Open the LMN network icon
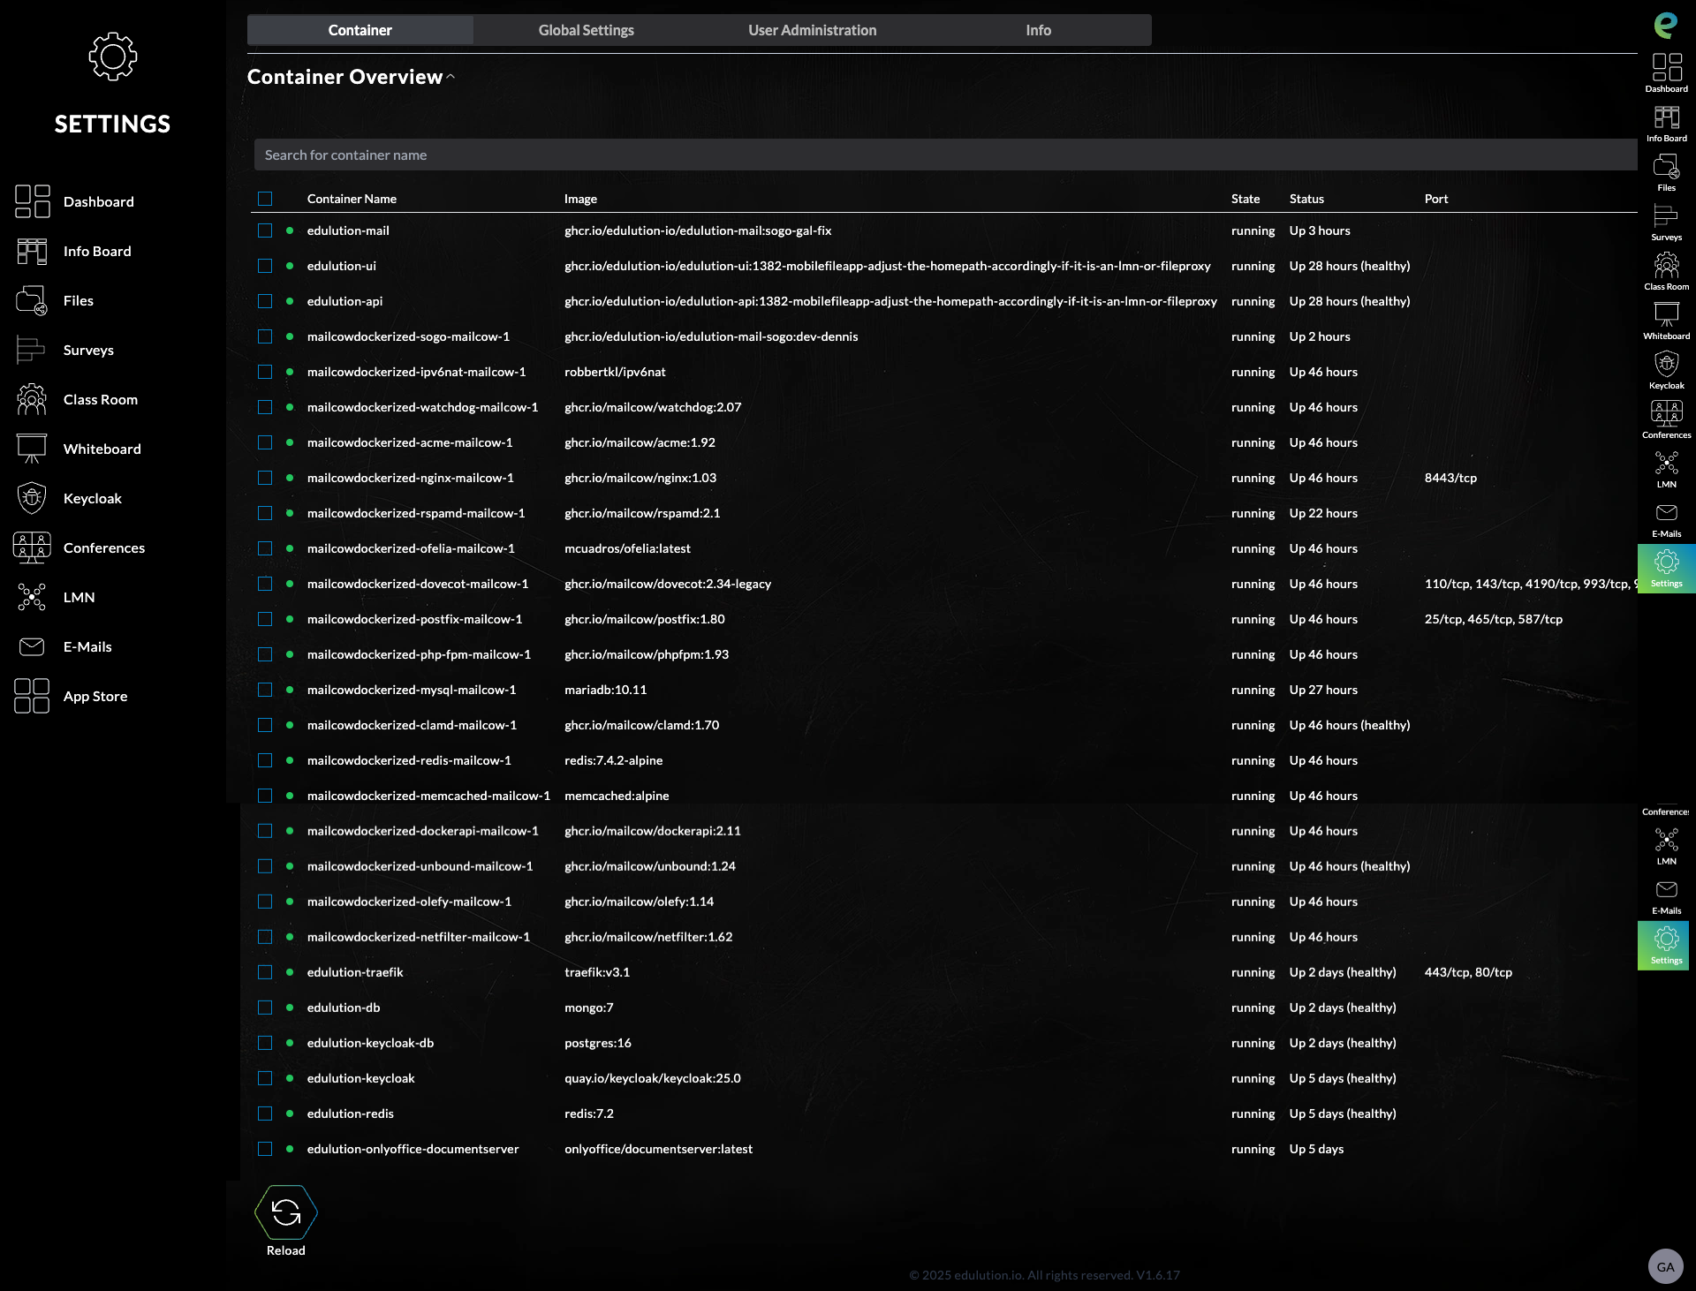The height and width of the screenshot is (1291, 1696). pos(32,597)
